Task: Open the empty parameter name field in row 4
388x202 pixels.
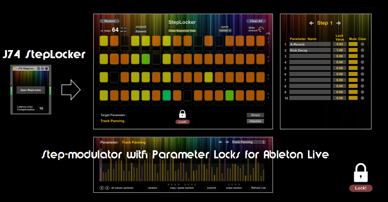Action: pyautogui.click(x=310, y=62)
